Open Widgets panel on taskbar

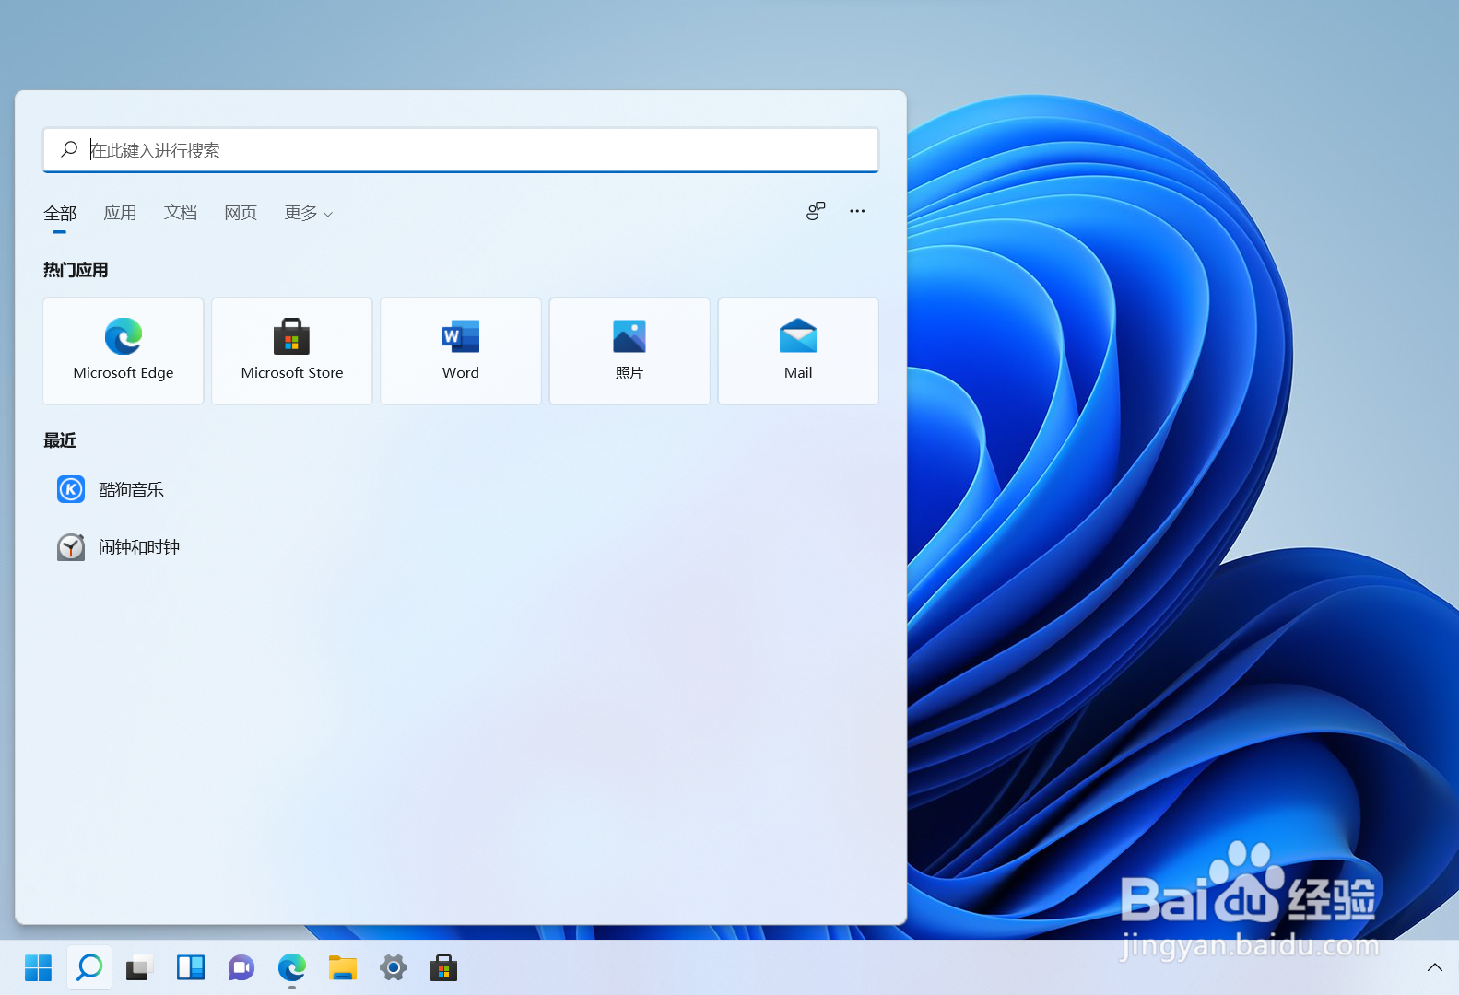click(x=191, y=968)
